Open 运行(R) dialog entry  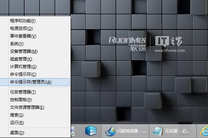click(x=35, y=123)
